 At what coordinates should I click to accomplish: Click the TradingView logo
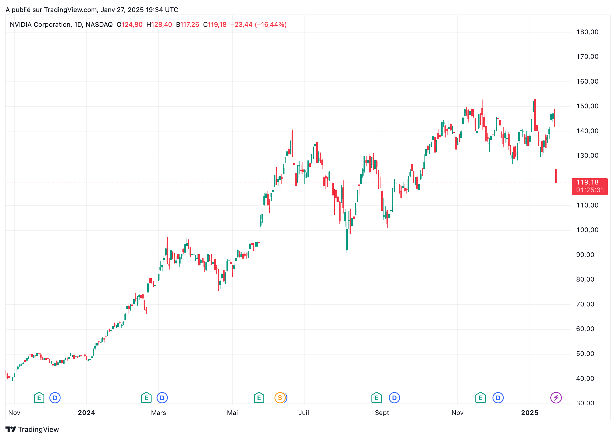(x=32, y=429)
